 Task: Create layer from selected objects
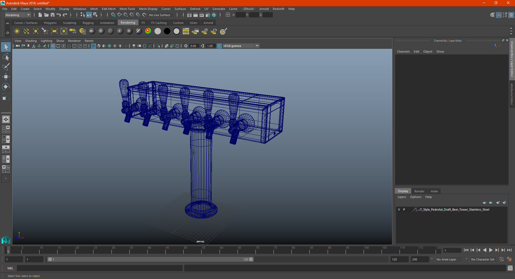click(x=504, y=203)
